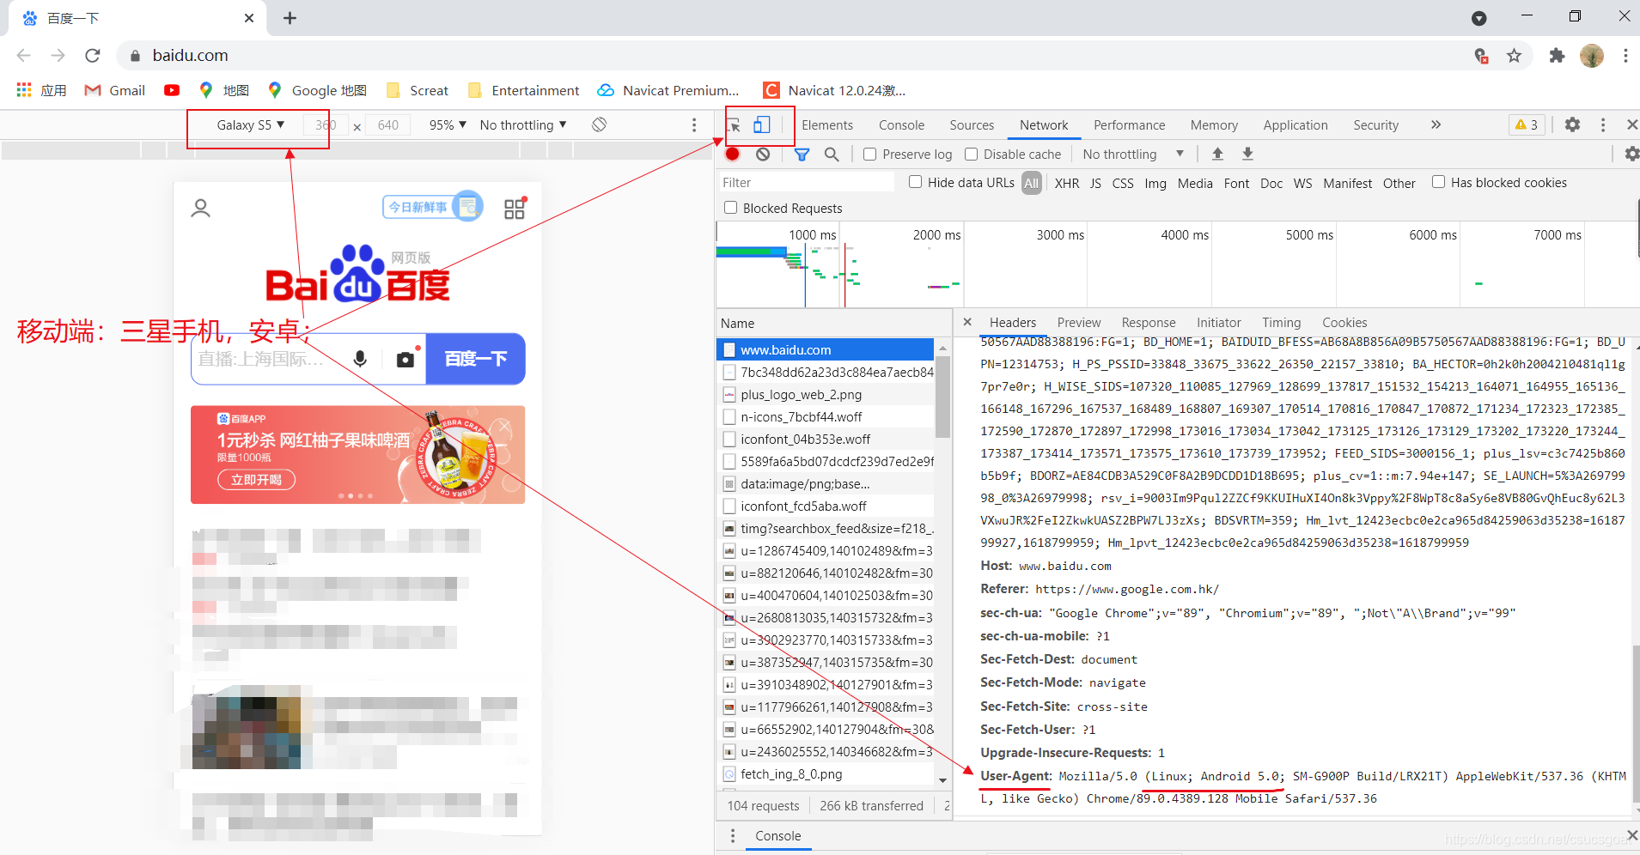
Task: Open Chrome main three-dot menu
Action: (x=1625, y=56)
